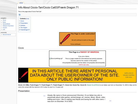Click the red exclamation icon in the black banner
Image resolution: width=138 pixels, height=104 pixels.
[24, 75]
